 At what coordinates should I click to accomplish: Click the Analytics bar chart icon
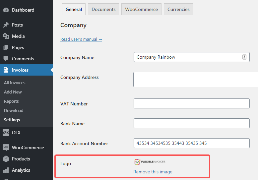(6, 170)
